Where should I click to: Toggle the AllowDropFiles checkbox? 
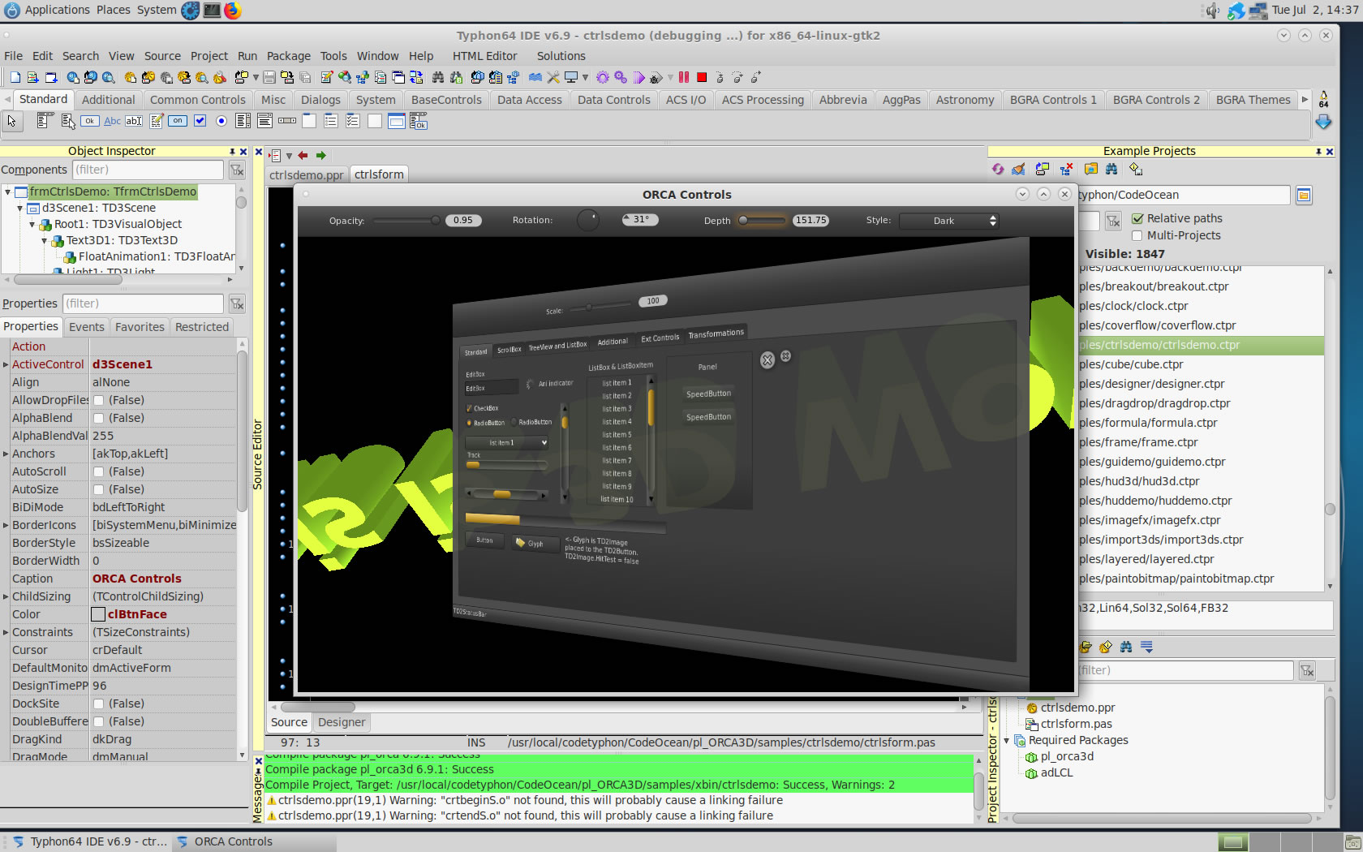[x=98, y=400]
